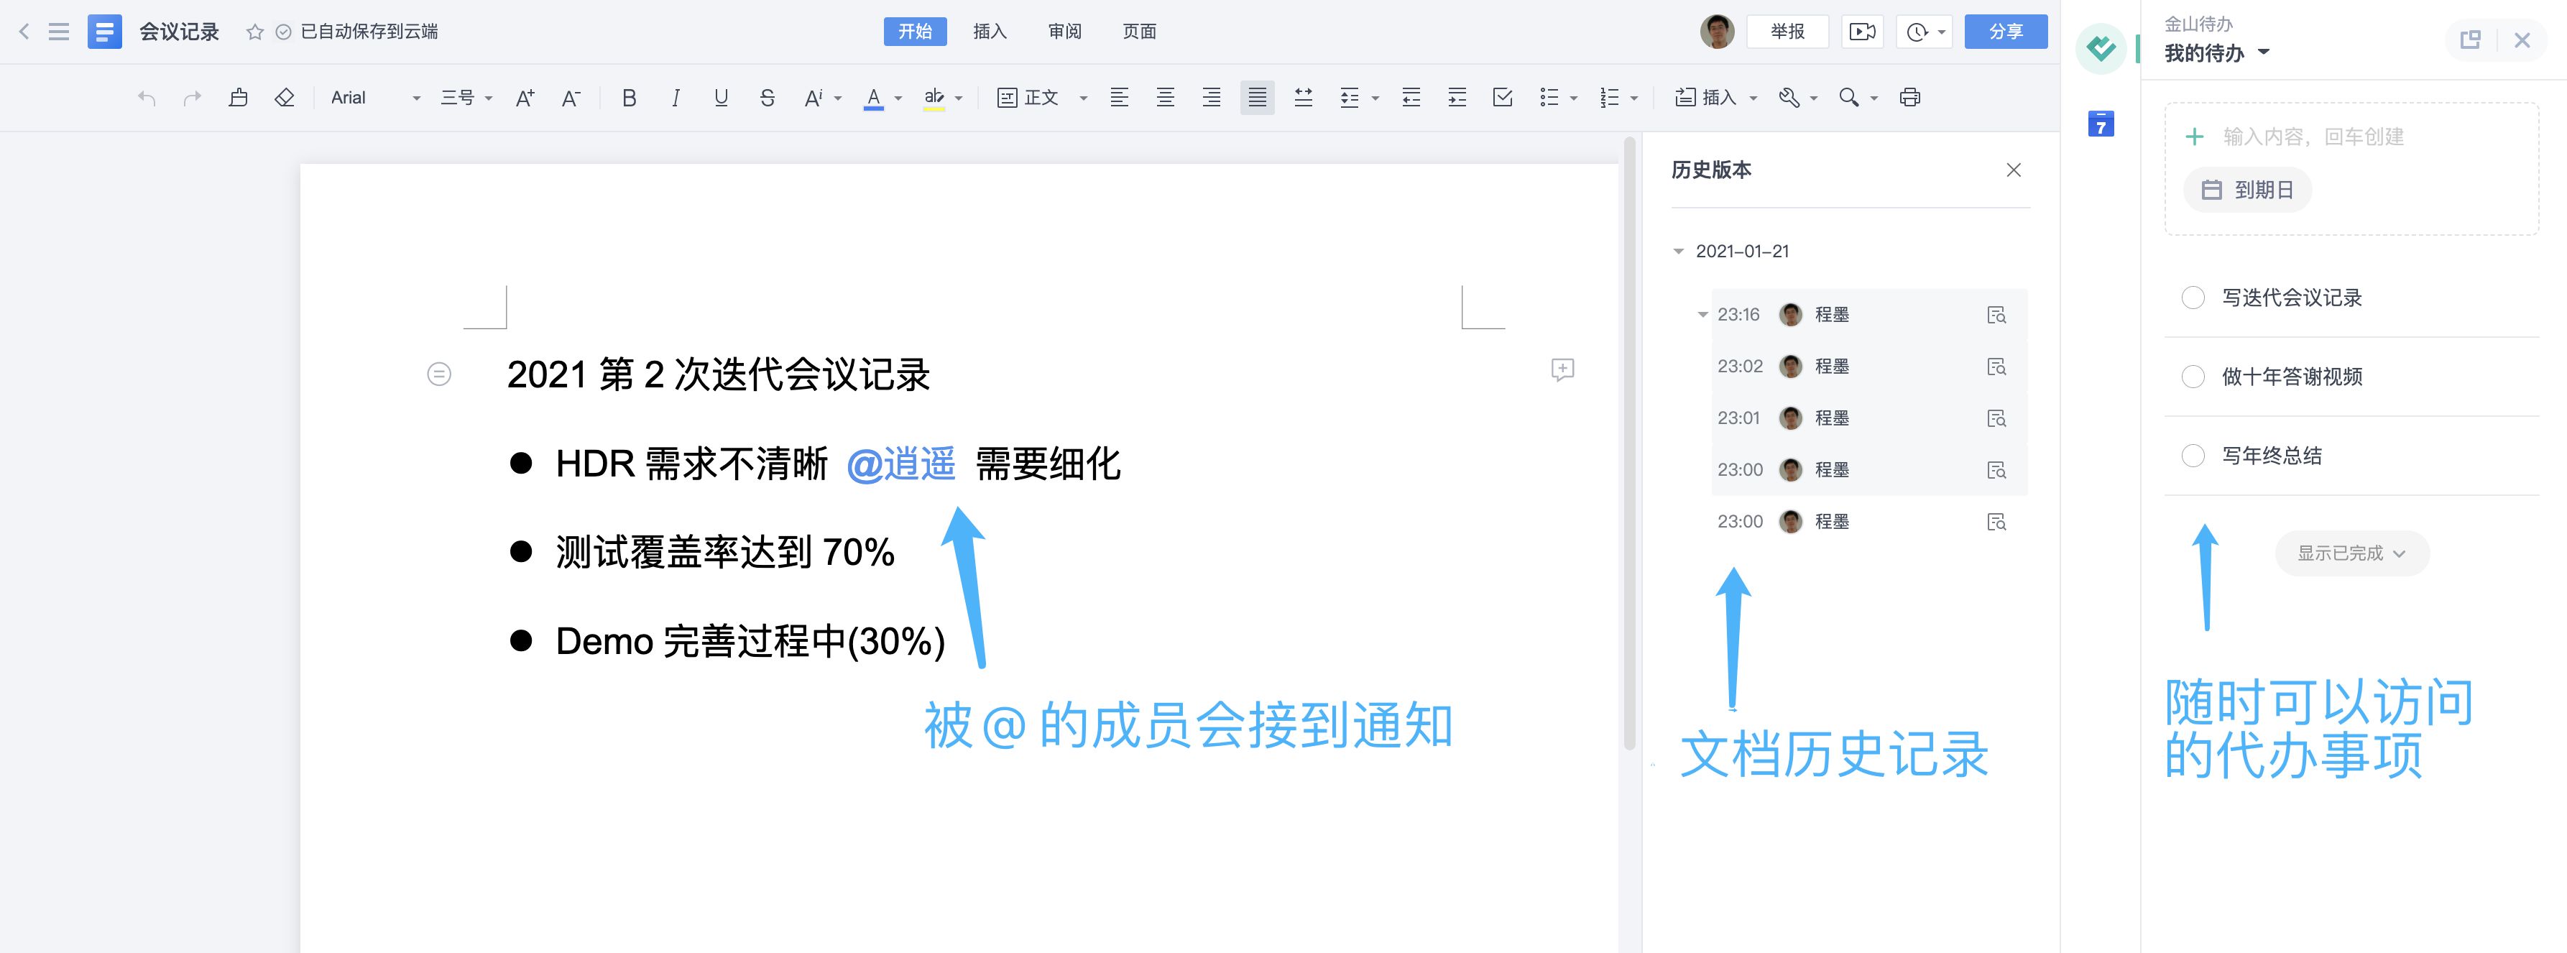2567x953 pixels.
Task: Toggle strikethrough formatting
Action: (768, 98)
